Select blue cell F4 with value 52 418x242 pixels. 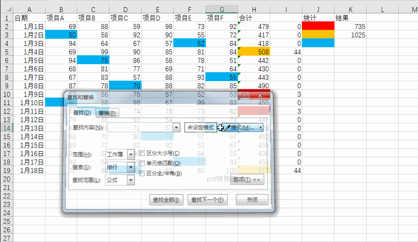pyautogui.click(x=189, y=43)
